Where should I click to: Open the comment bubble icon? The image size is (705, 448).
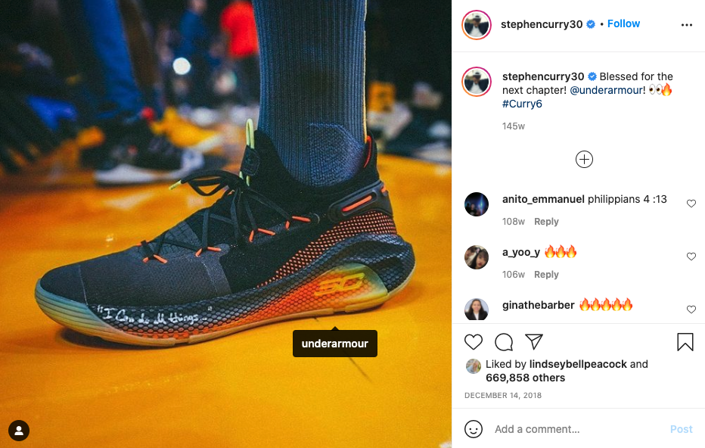[x=504, y=342]
